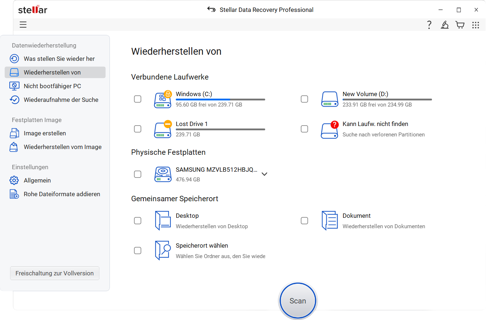Click the Stellar logo

tap(33, 10)
